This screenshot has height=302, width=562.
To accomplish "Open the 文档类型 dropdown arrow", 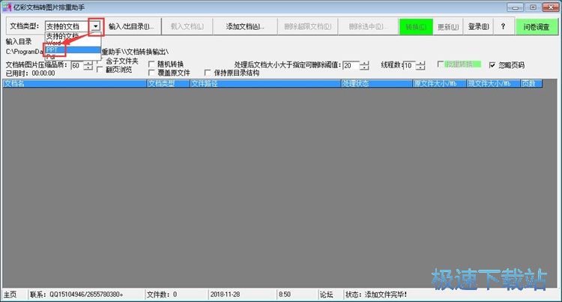I will 95,26.
